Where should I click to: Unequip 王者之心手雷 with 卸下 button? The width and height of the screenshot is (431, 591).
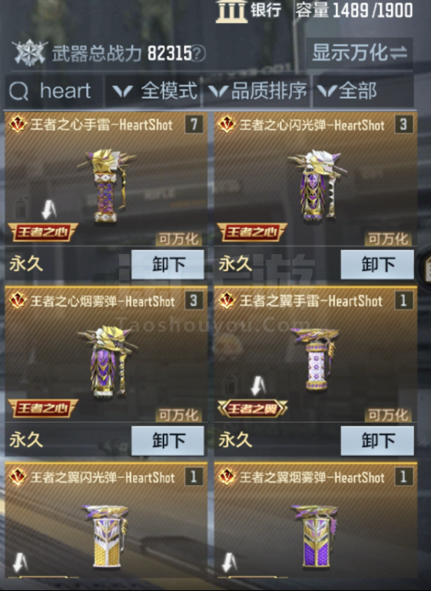[x=167, y=265]
